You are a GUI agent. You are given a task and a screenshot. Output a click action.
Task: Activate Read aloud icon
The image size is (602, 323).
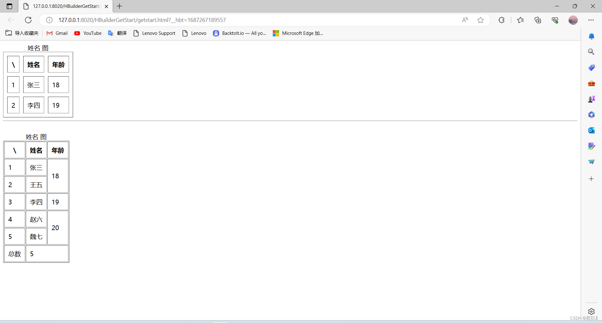pos(465,20)
